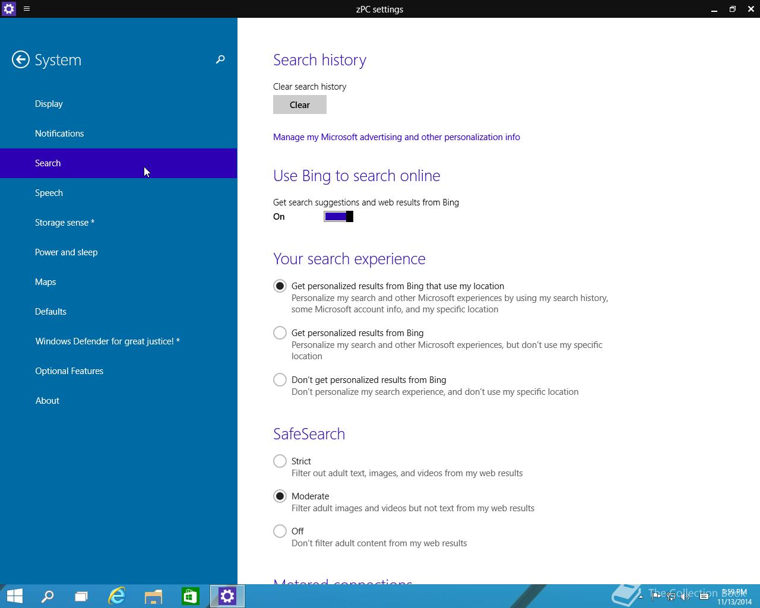Restore down the zPC settings window
This screenshot has width=760, height=608.
(x=733, y=9)
